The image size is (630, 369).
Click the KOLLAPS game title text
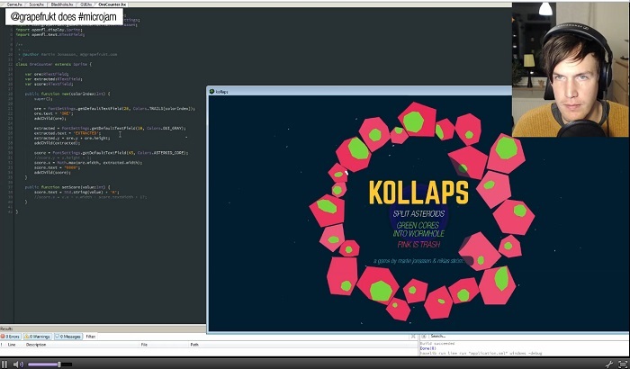tap(418, 193)
